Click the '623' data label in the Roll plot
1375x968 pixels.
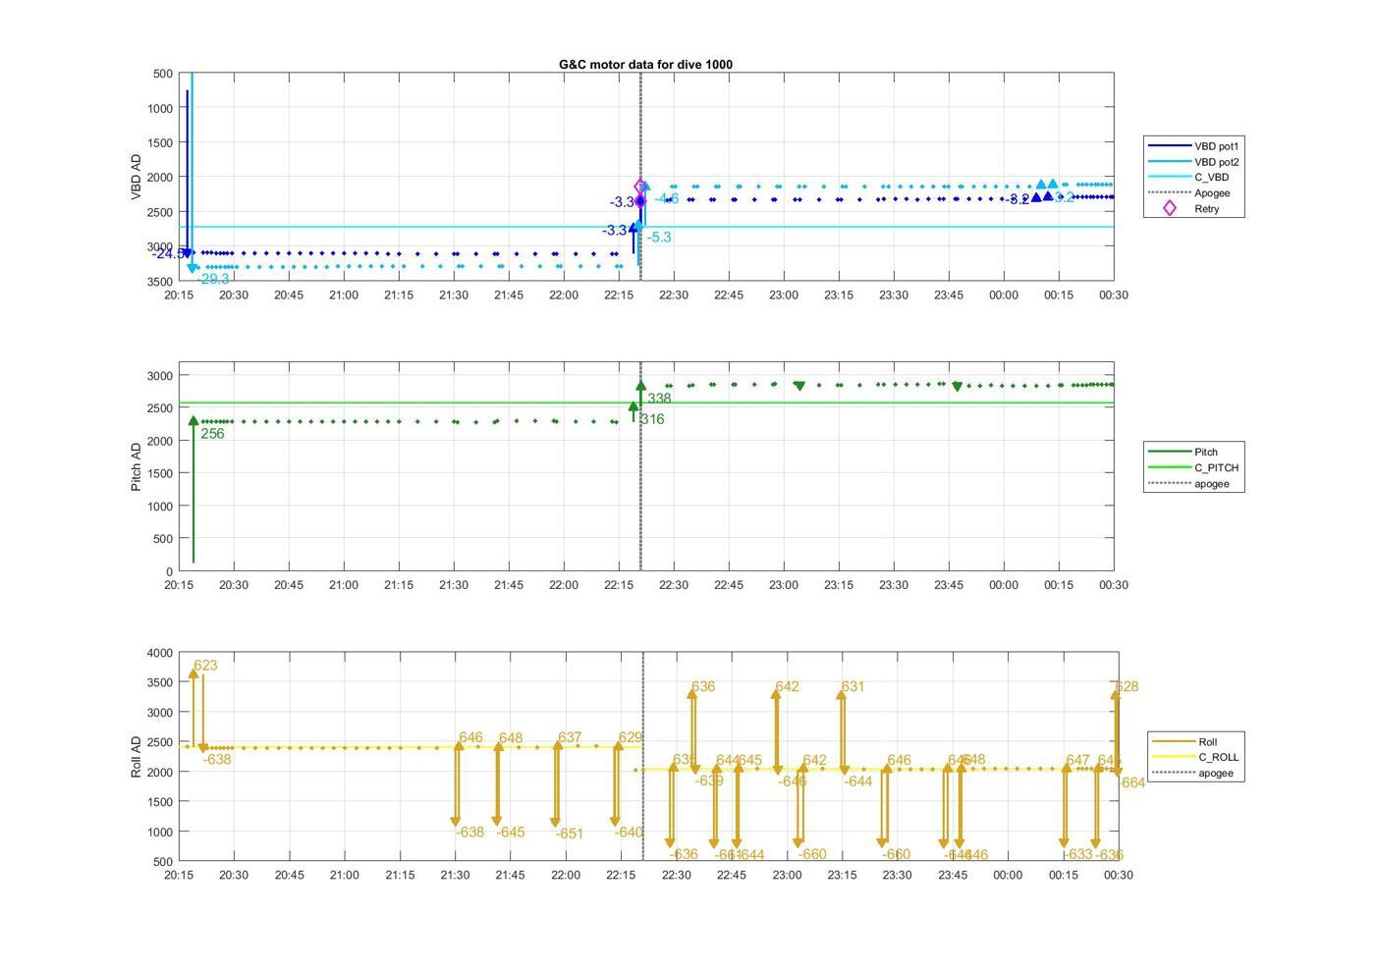tap(205, 666)
